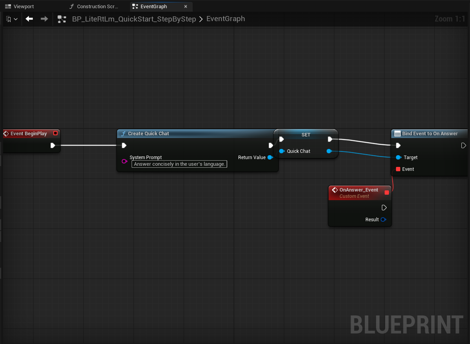Viewport: 470px width, 344px height.
Task: Click Create Quick Chat exec output pin
Action: tap(271, 145)
